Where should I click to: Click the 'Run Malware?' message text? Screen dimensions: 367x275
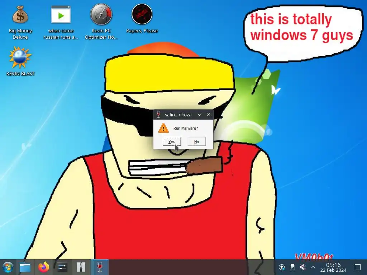coord(186,128)
